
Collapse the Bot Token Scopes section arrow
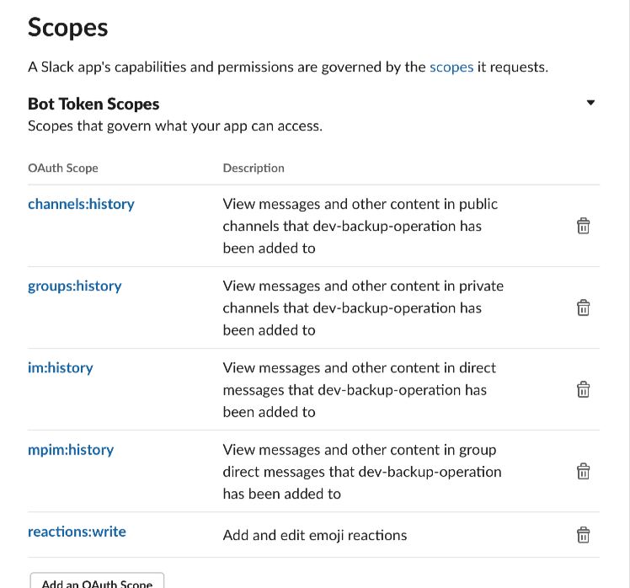590,103
